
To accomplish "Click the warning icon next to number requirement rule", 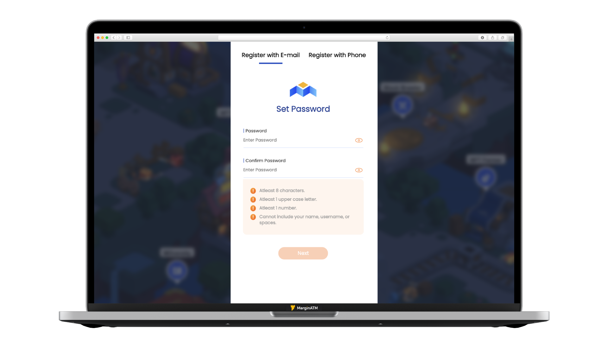I will coord(253,208).
